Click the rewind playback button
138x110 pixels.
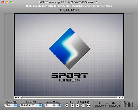click(x=67, y=106)
